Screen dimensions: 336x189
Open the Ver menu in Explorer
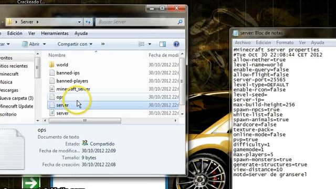point(31,33)
